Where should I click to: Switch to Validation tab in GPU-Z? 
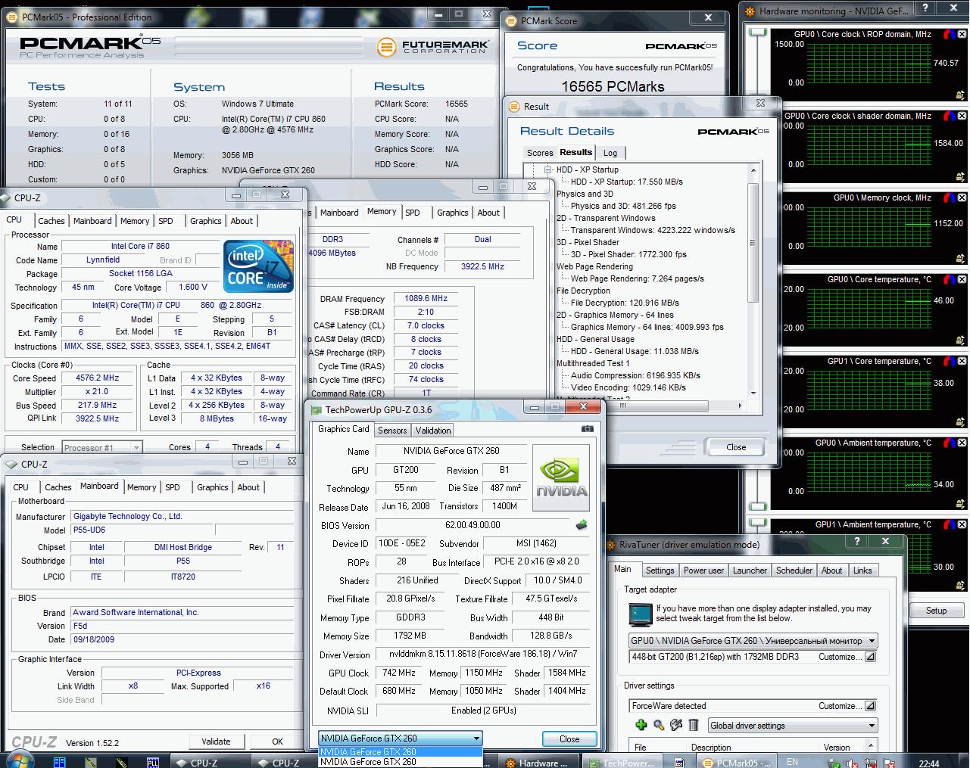pyautogui.click(x=433, y=430)
